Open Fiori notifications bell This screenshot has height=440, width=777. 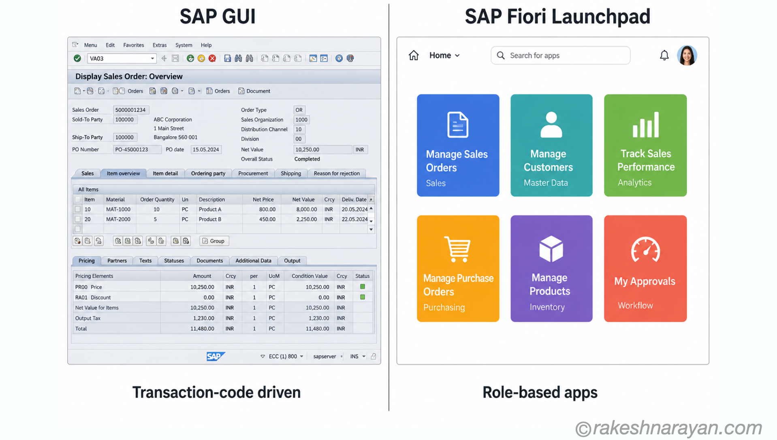tap(664, 55)
